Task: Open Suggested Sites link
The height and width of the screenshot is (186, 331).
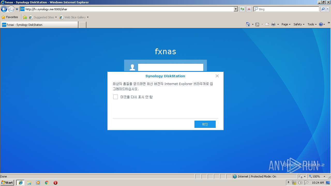Action: (x=43, y=17)
